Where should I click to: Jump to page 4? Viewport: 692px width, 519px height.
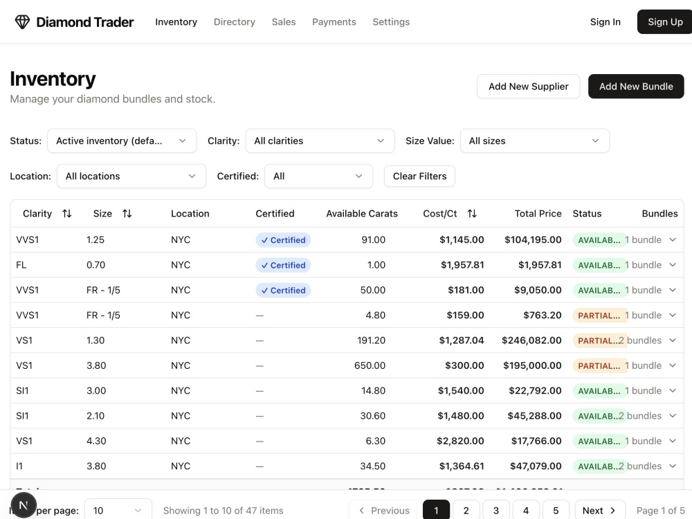[x=526, y=511]
